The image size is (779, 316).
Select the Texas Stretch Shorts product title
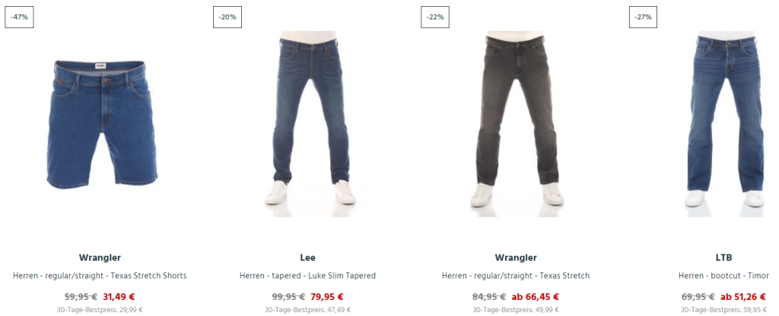pos(100,275)
